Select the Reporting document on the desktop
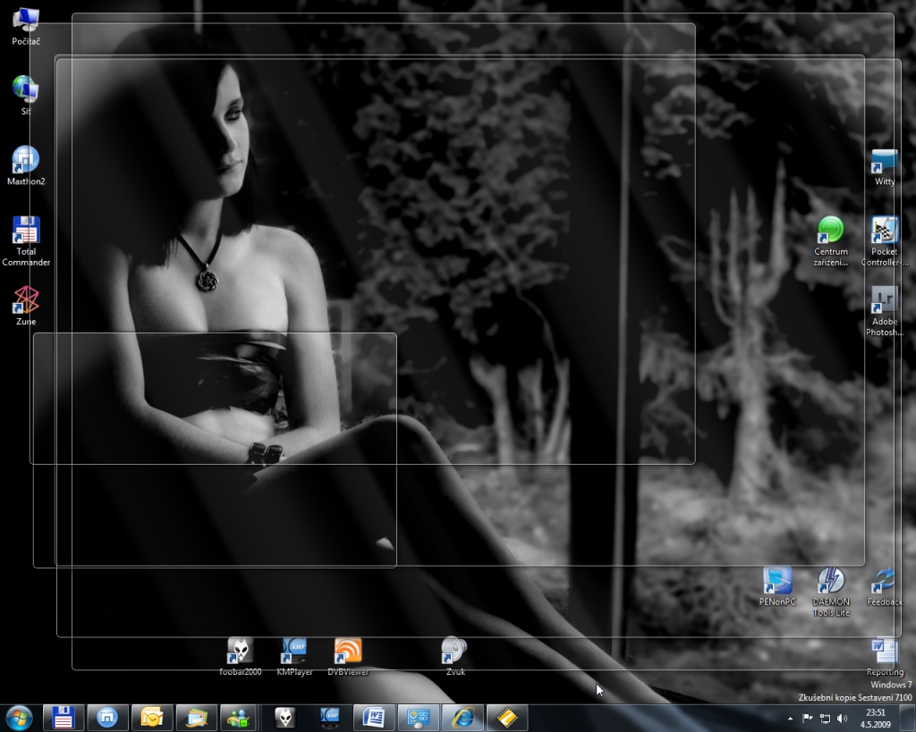The image size is (916, 732). pos(885,657)
